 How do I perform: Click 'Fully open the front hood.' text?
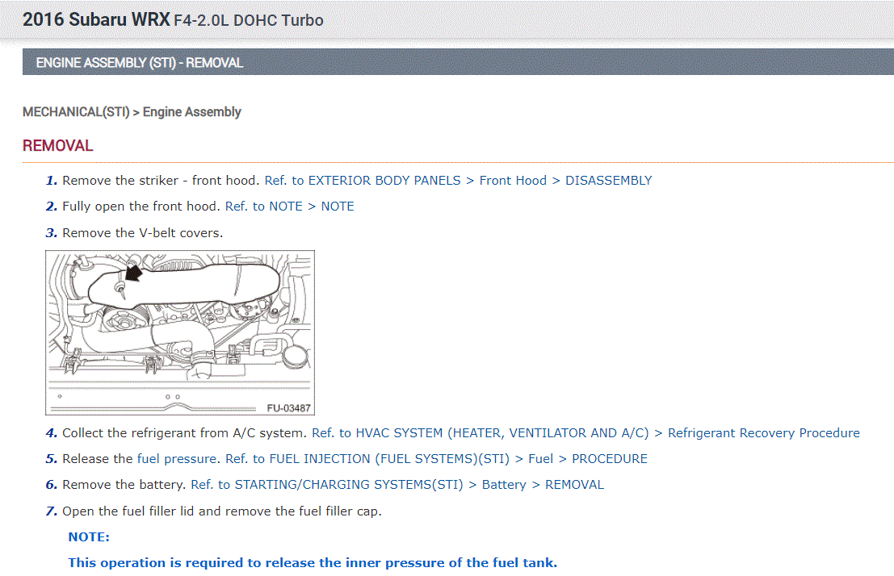coord(141,207)
